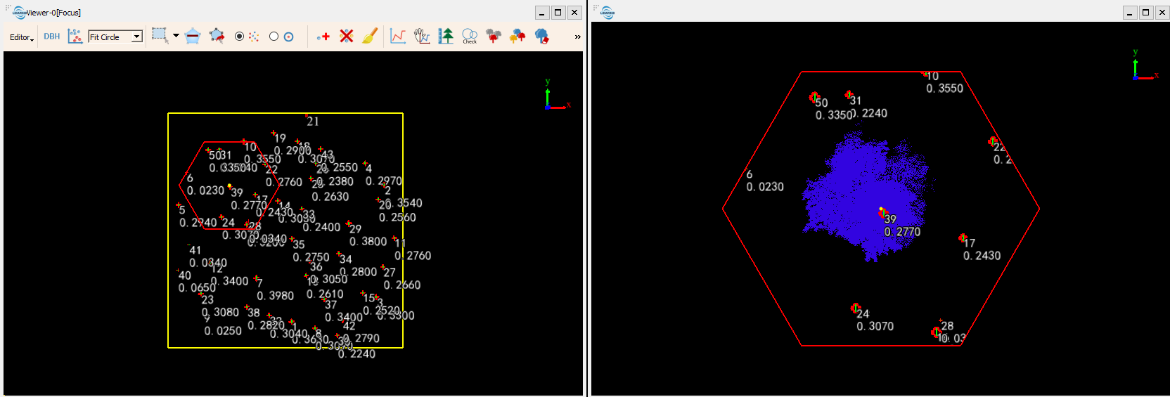The image size is (1170, 397).
Task: Open the Editor menu
Action: [21, 37]
